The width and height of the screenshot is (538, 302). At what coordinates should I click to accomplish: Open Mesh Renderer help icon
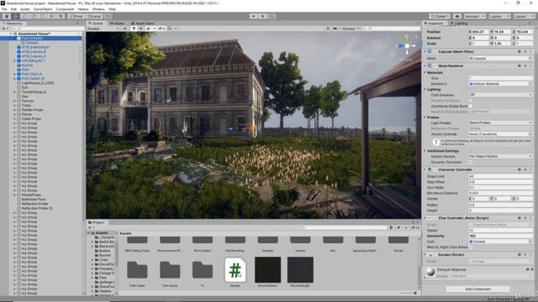520,65
